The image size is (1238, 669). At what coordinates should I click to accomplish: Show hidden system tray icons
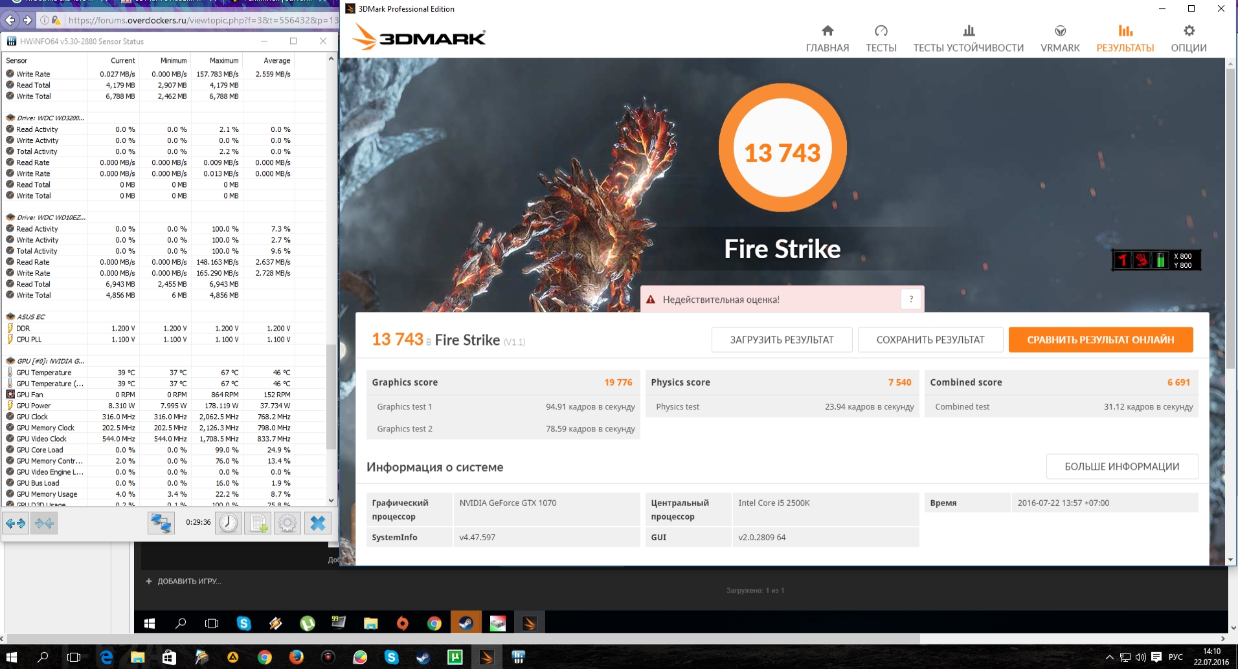point(1110,657)
